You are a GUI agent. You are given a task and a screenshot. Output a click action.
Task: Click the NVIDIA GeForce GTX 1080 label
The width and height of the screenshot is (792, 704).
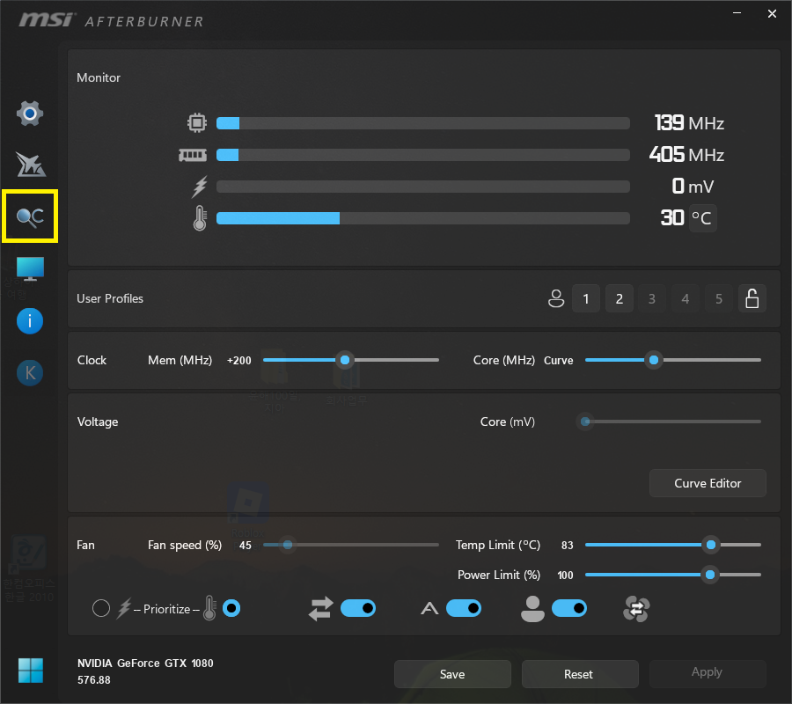point(145,664)
